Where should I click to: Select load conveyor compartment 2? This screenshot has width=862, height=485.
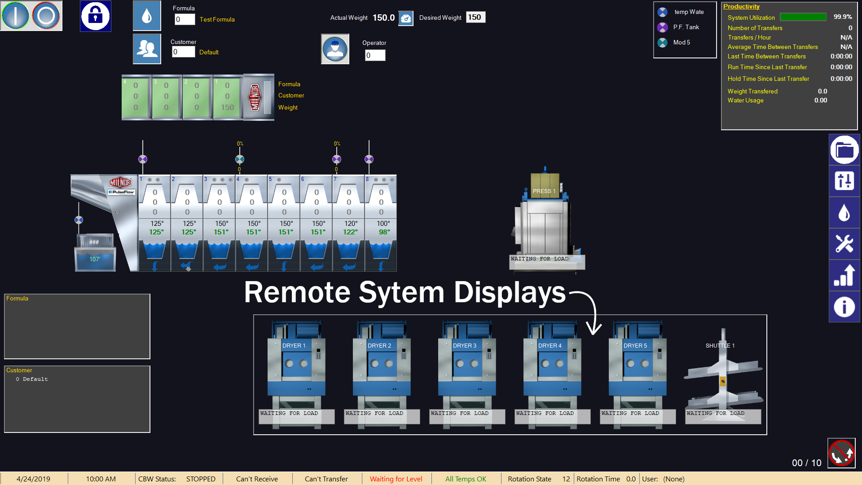coord(197,97)
